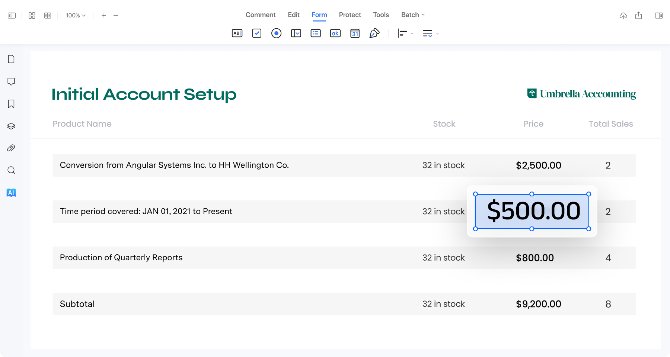Select the Form tab

[319, 15]
